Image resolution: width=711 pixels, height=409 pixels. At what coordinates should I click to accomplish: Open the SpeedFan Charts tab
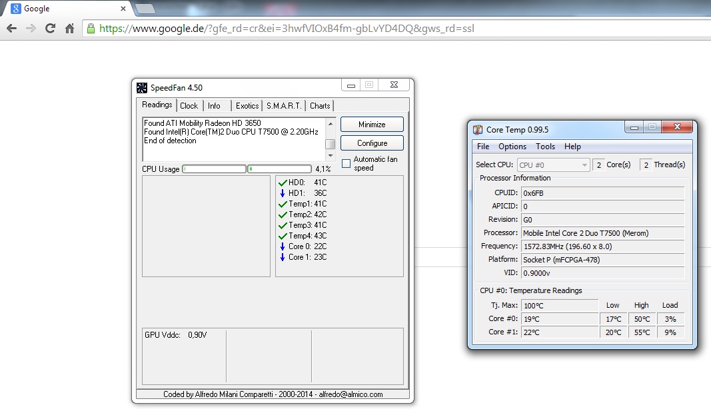(320, 106)
